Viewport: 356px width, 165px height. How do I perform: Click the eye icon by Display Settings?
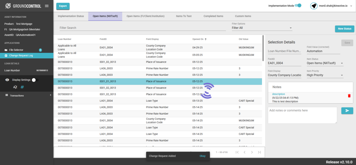click(7, 80)
